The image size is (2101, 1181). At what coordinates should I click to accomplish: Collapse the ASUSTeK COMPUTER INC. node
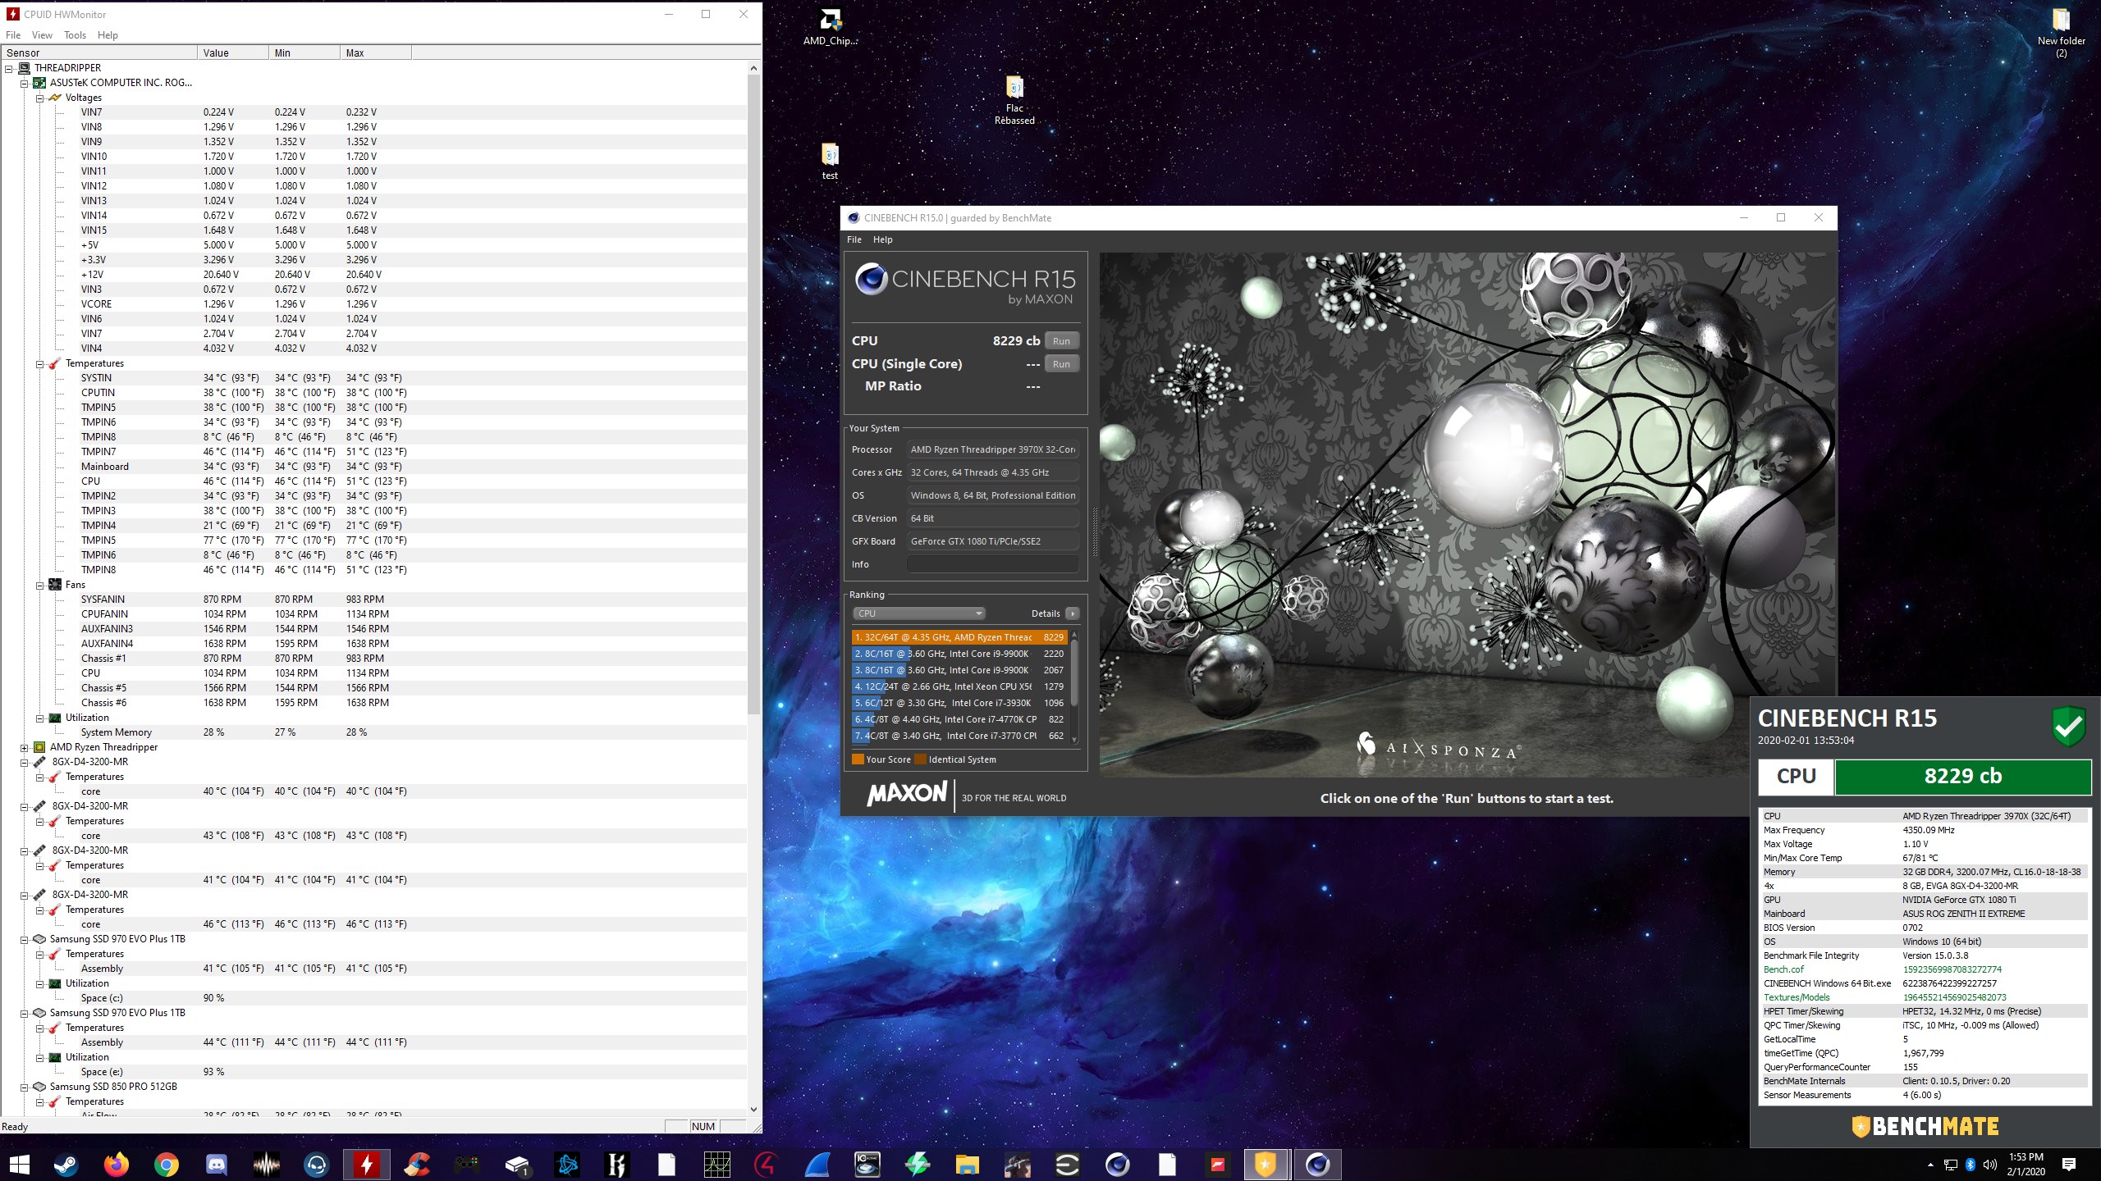click(25, 83)
